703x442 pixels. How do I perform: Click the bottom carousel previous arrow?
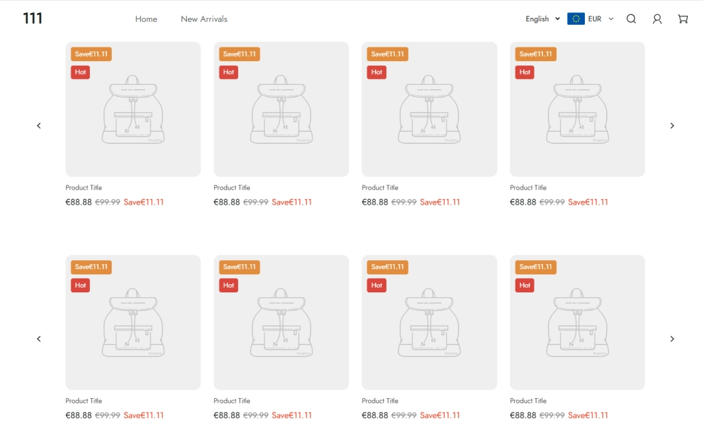[39, 339]
